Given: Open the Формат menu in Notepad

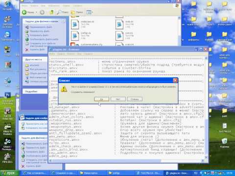Looking at the screenshot, I should click(70, 54).
